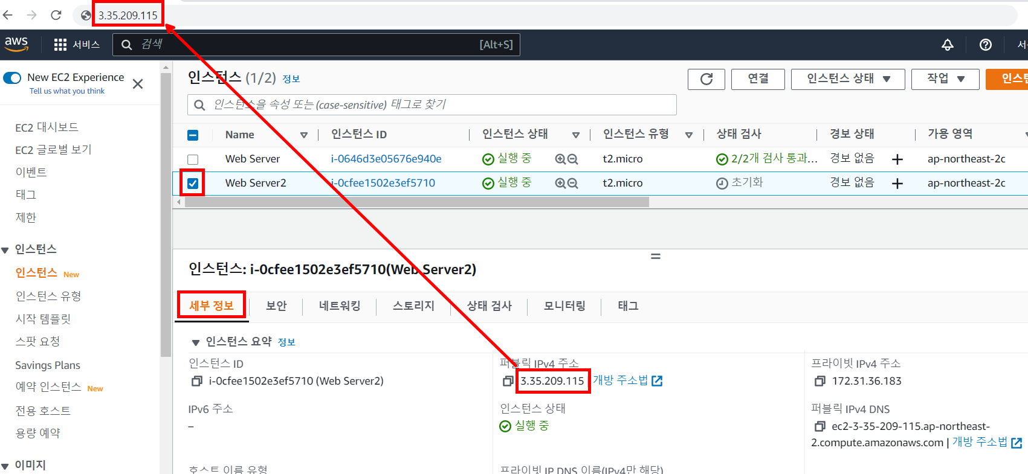Open instance link i-0646d3e05676e940e

386,159
